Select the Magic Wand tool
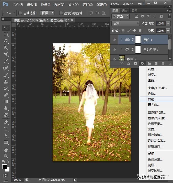The height and width of the screenshot is (183, 173). [x=6, y=47]
